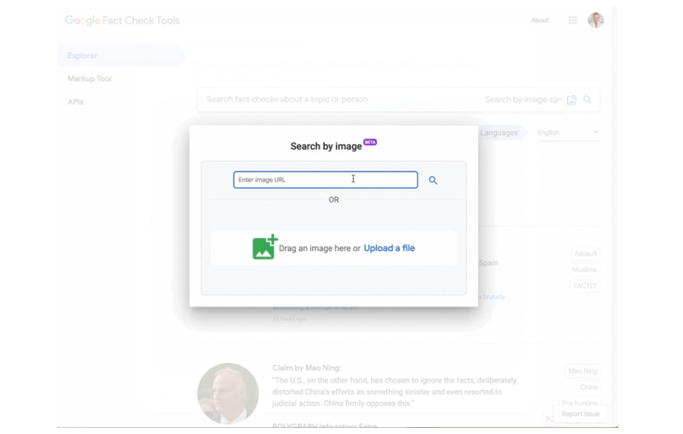Image resolution: width=683 pixels, height=434 pixels.
Task: Click the Upload a file link
Action: pos(389,248)
